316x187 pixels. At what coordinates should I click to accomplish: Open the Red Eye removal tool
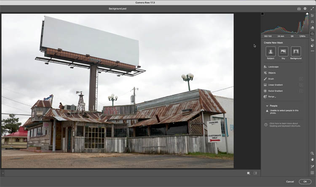[312, 40]
